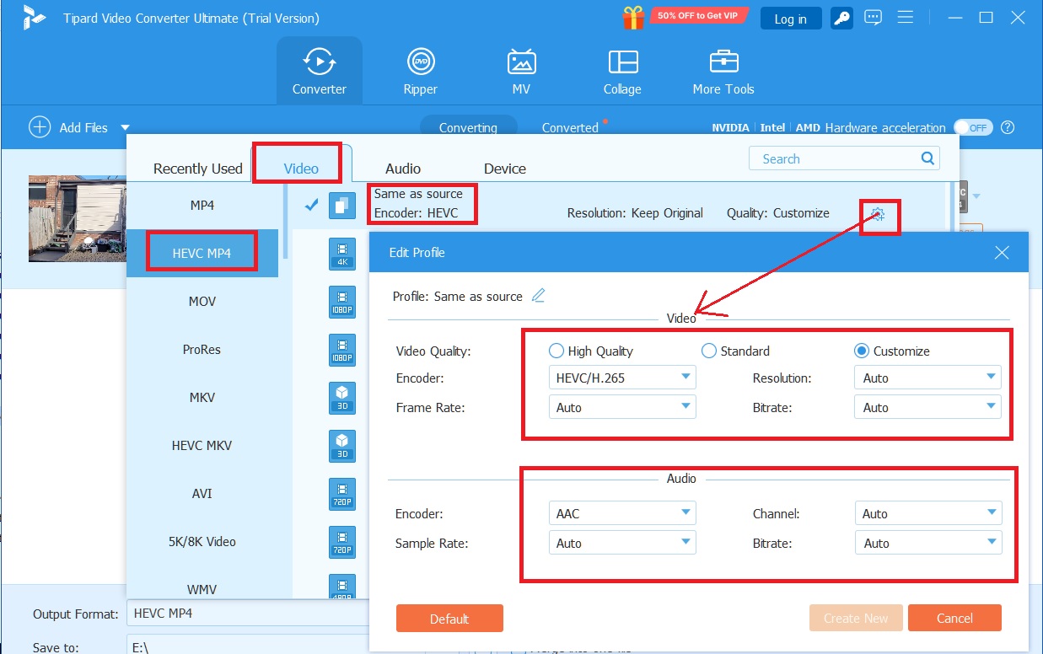The width and height of the screenshot is (1043, 654).
Task: Click the Default button
Action: click(x=449, y=618)
